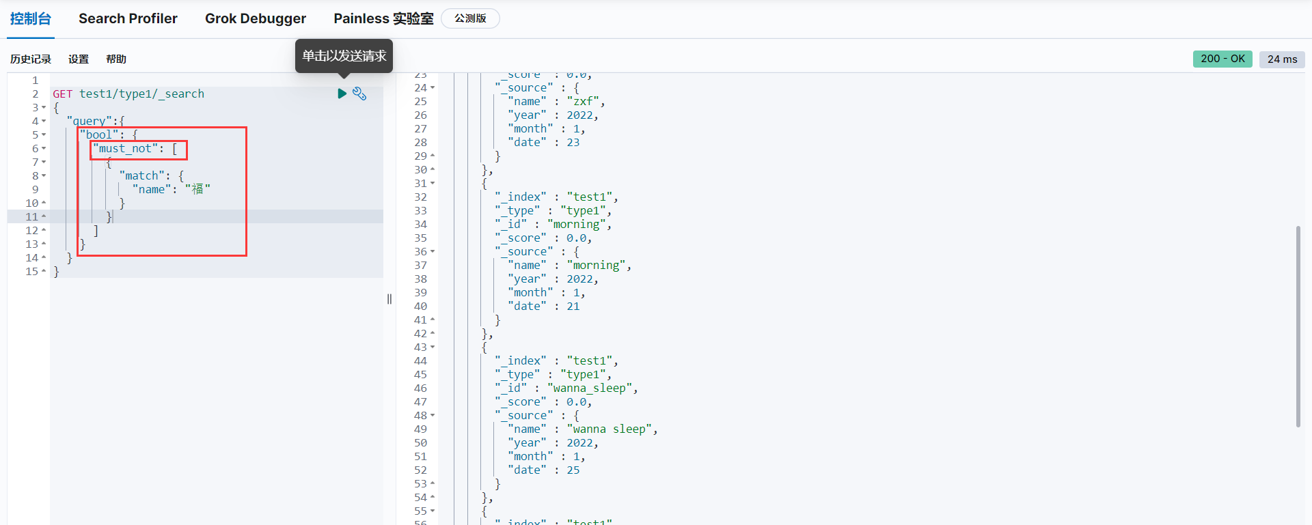This screenshot has width=1312, height=525.
Task: Click "date" : 25 in response
Action: pos(544,470)
